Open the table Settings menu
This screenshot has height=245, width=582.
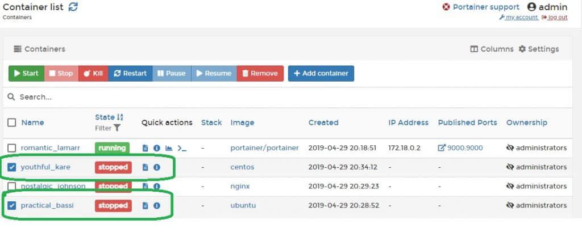tap(538, 49)
